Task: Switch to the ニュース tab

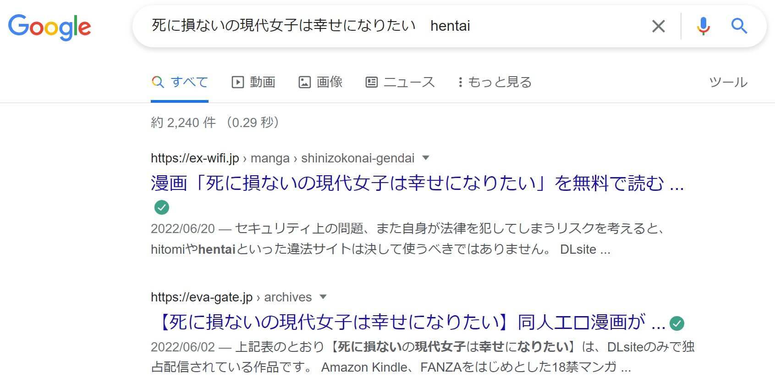Action: click(x=400, y=82)
